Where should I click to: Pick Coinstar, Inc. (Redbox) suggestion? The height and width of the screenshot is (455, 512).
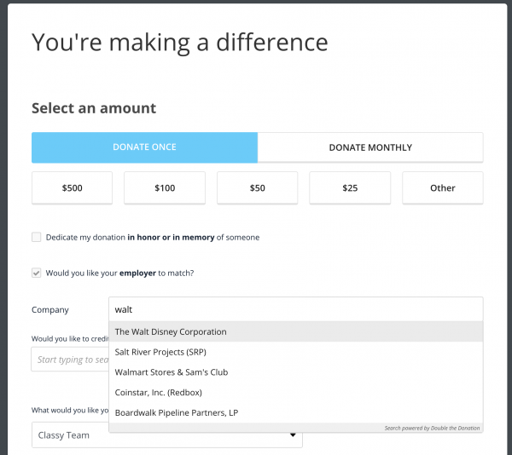tap(296, 393)
